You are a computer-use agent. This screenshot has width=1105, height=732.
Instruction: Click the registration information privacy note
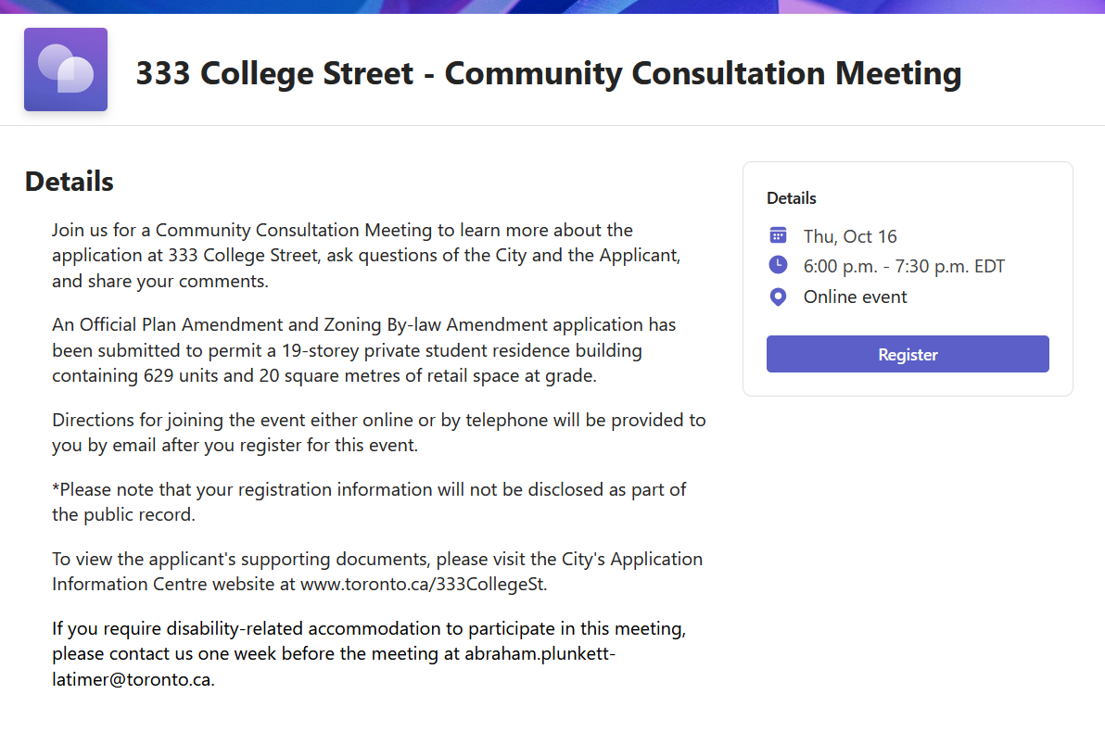[x=369, y=501]
